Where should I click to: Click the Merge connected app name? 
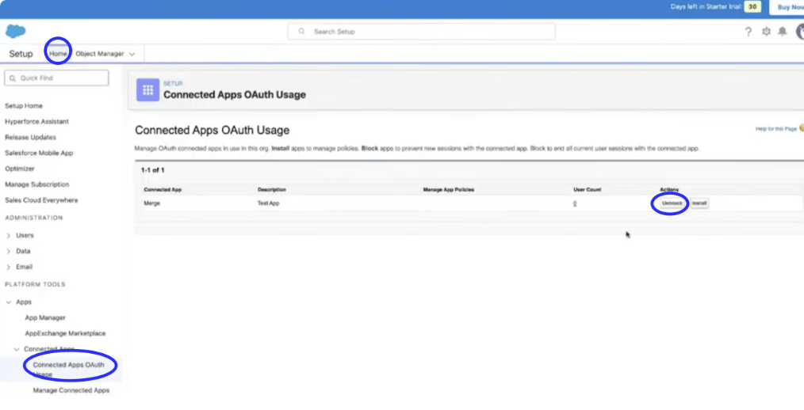[x=151, y=203]
